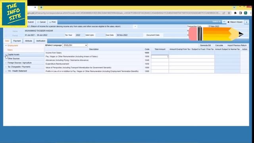Click the Code column header
Screen dimensions: 254x143
point(147,49)
